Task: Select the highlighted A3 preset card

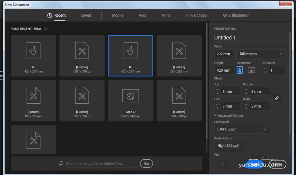Action: coord(131,56)
